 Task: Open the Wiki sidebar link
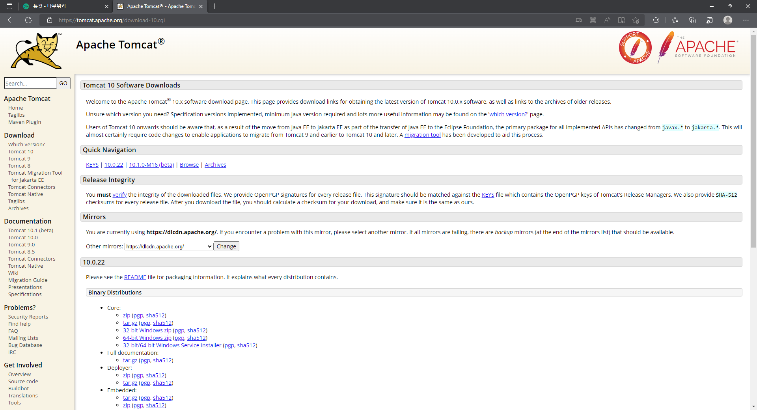(13, 273)
